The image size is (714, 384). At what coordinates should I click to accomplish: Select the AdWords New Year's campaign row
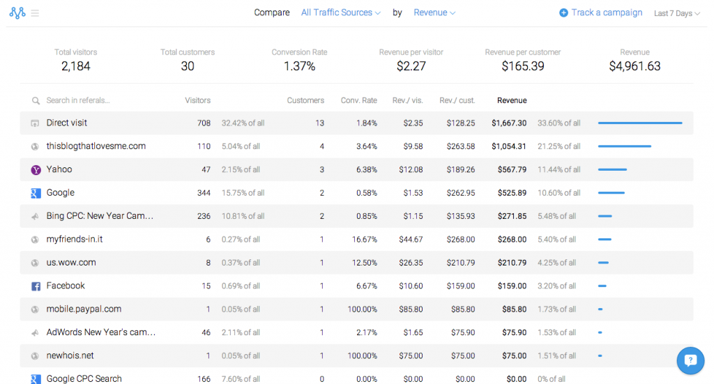point(356,332)
